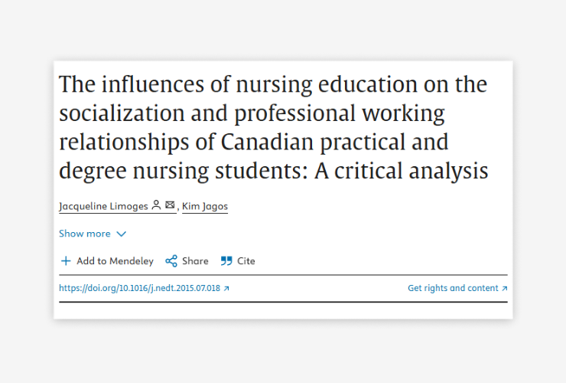
Task: Select Add to Mendeley label
Action: tap(115, 260)
